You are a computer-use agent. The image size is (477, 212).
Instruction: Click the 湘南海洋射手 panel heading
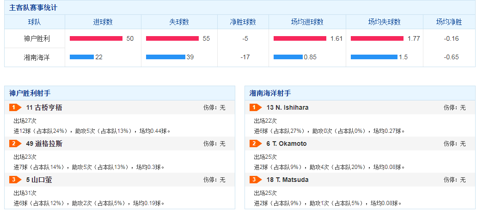tap(270, 93)
